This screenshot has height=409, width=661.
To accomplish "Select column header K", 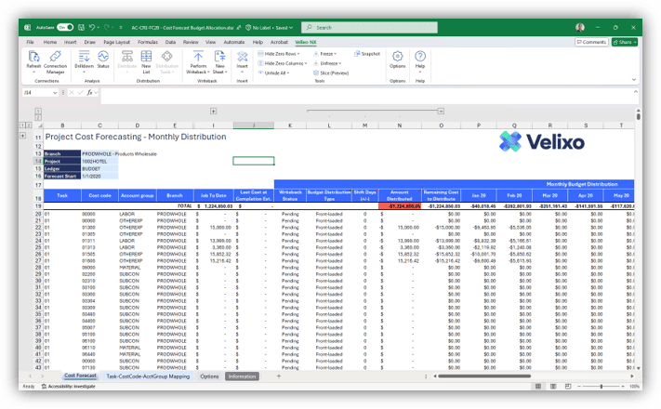I will pyautogui.click(x=290, y=125).
